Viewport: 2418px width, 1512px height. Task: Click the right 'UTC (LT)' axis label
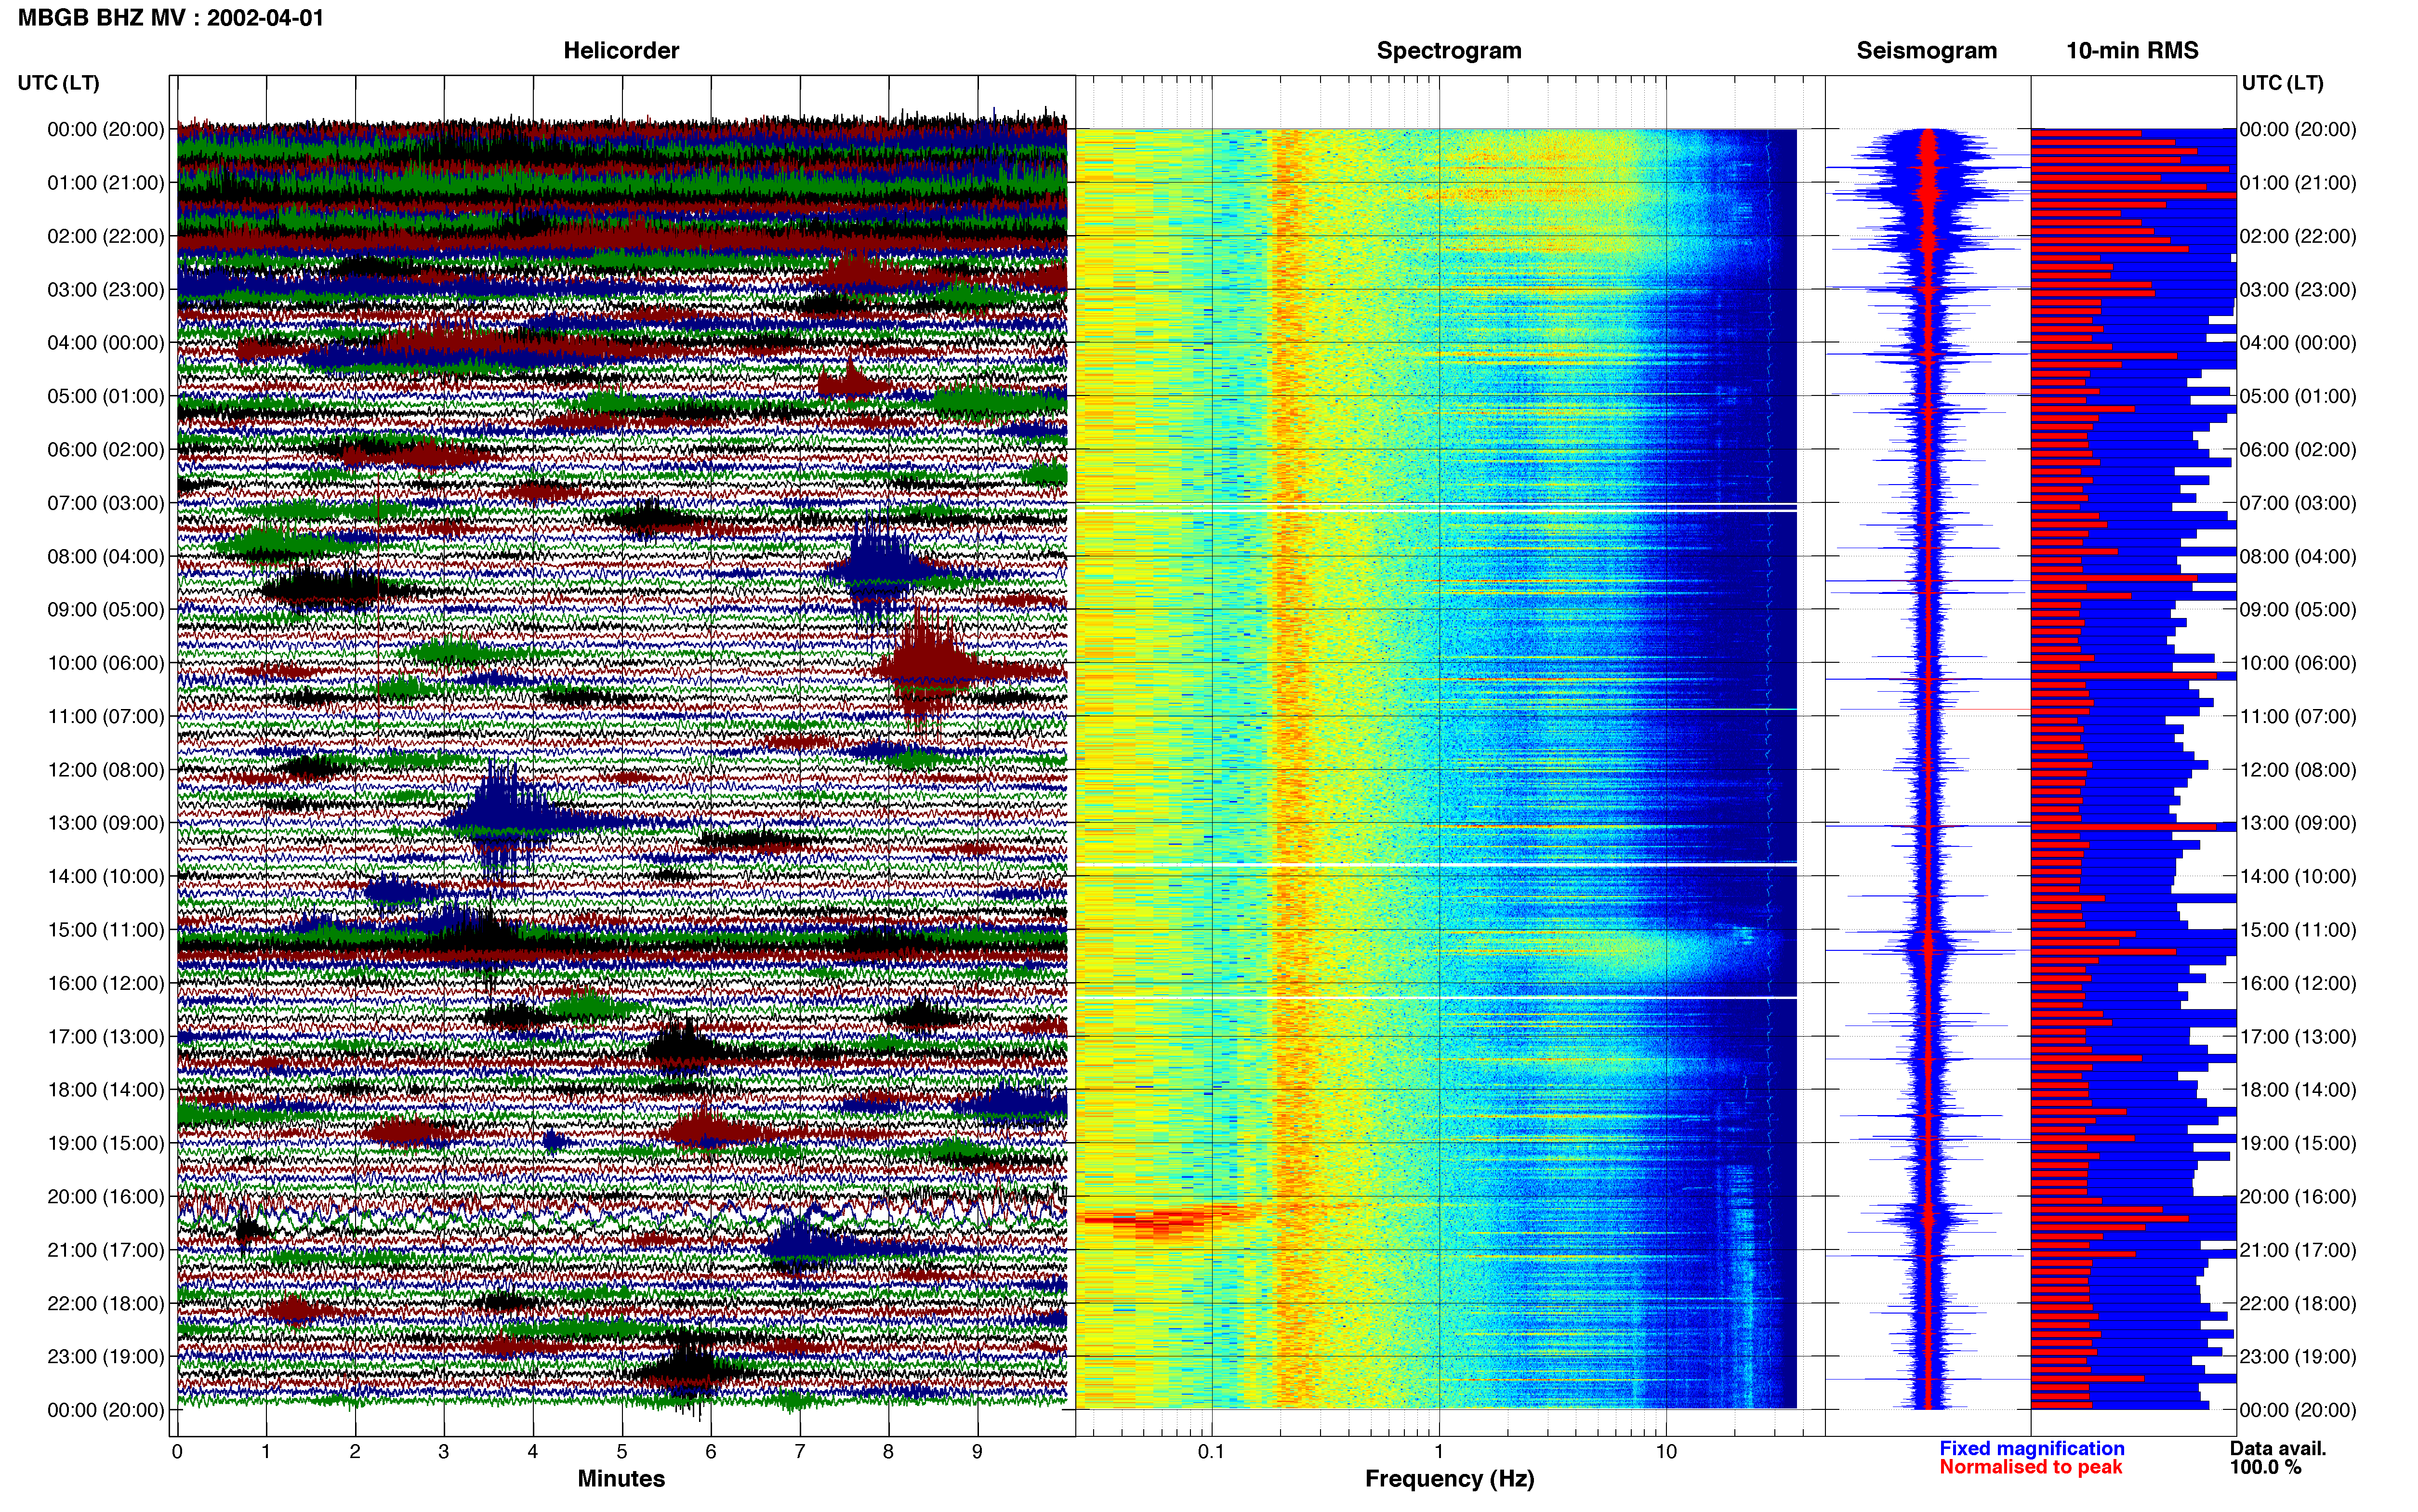(x=2282, y=83)
